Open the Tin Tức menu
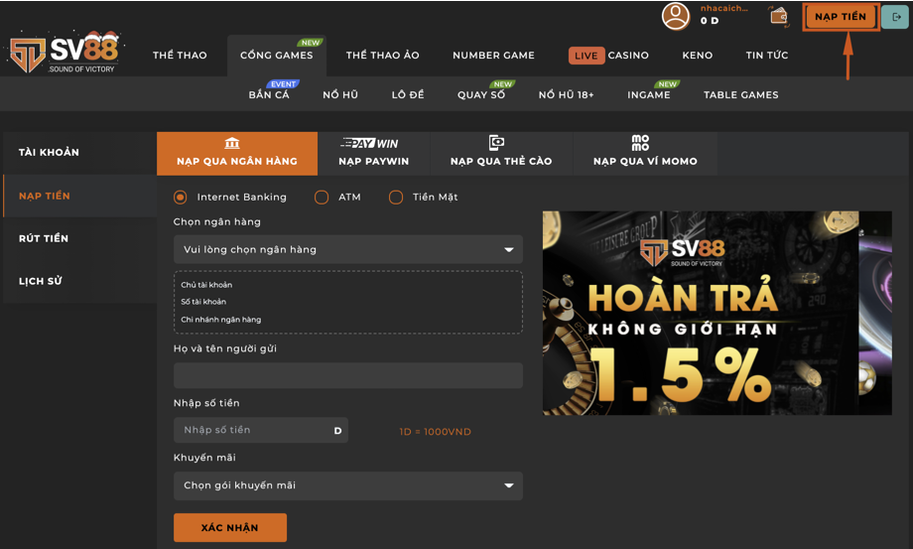The height and width of the screenshot is (549, 913). pos(767,56)
